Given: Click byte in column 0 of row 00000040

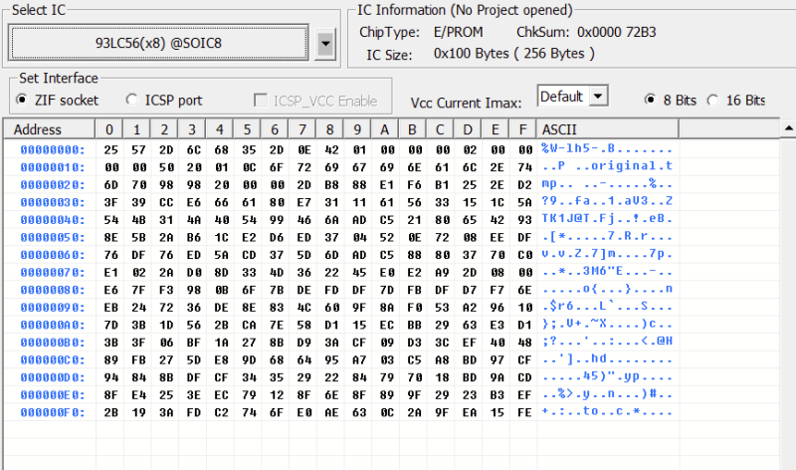Looking at the screenshot, I should 109,219.
